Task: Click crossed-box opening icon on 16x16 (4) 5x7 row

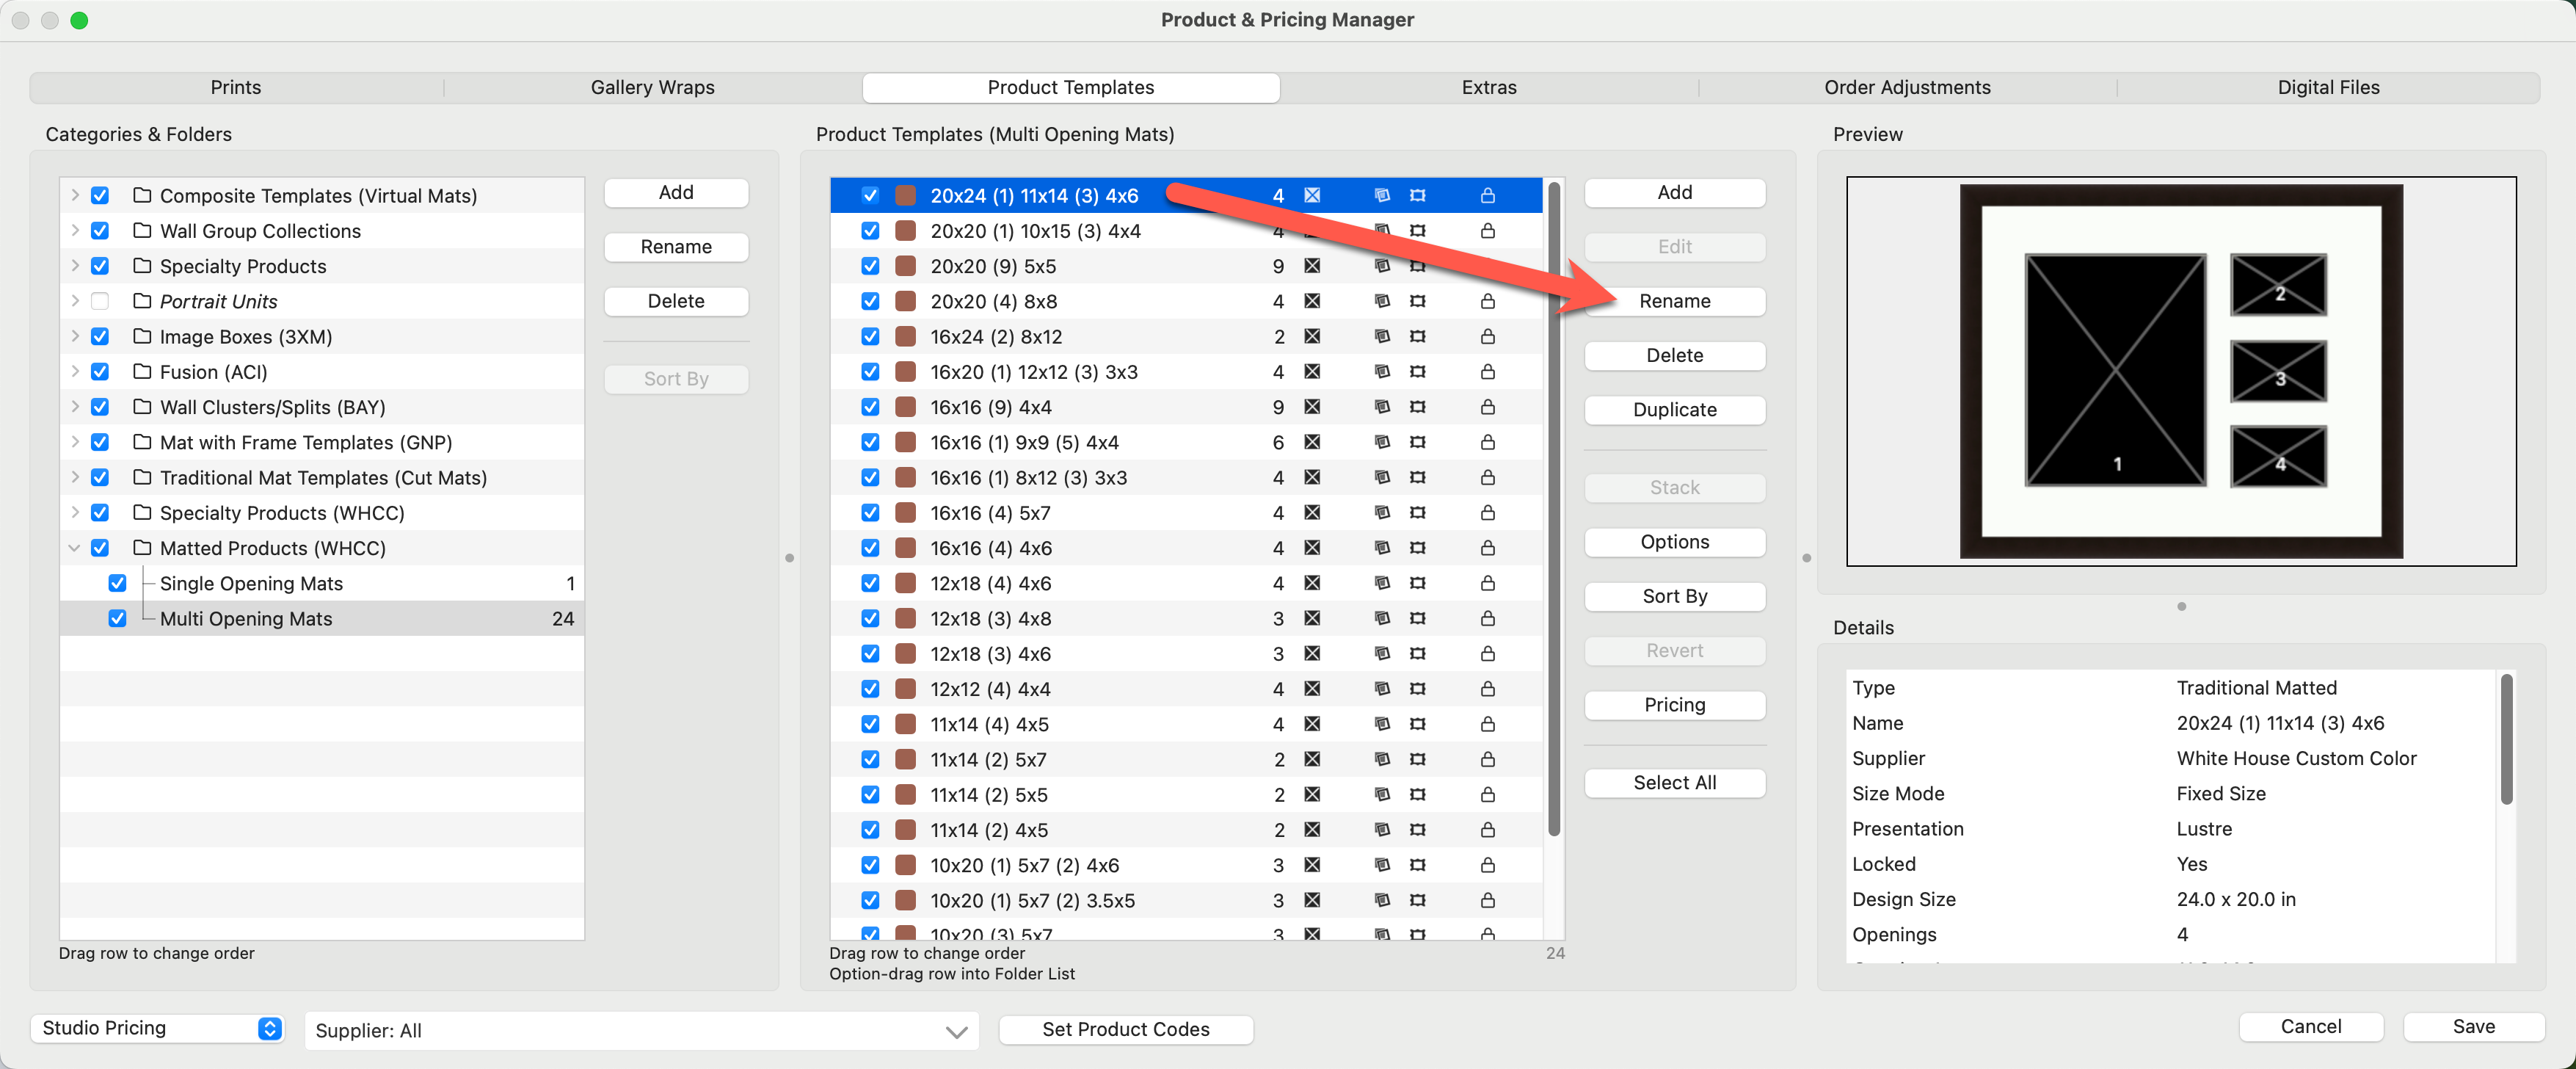Action: tap(1312, 513)
